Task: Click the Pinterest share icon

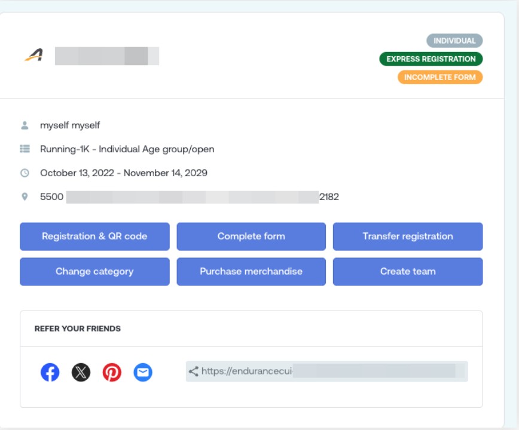Action: click(112, 372)
